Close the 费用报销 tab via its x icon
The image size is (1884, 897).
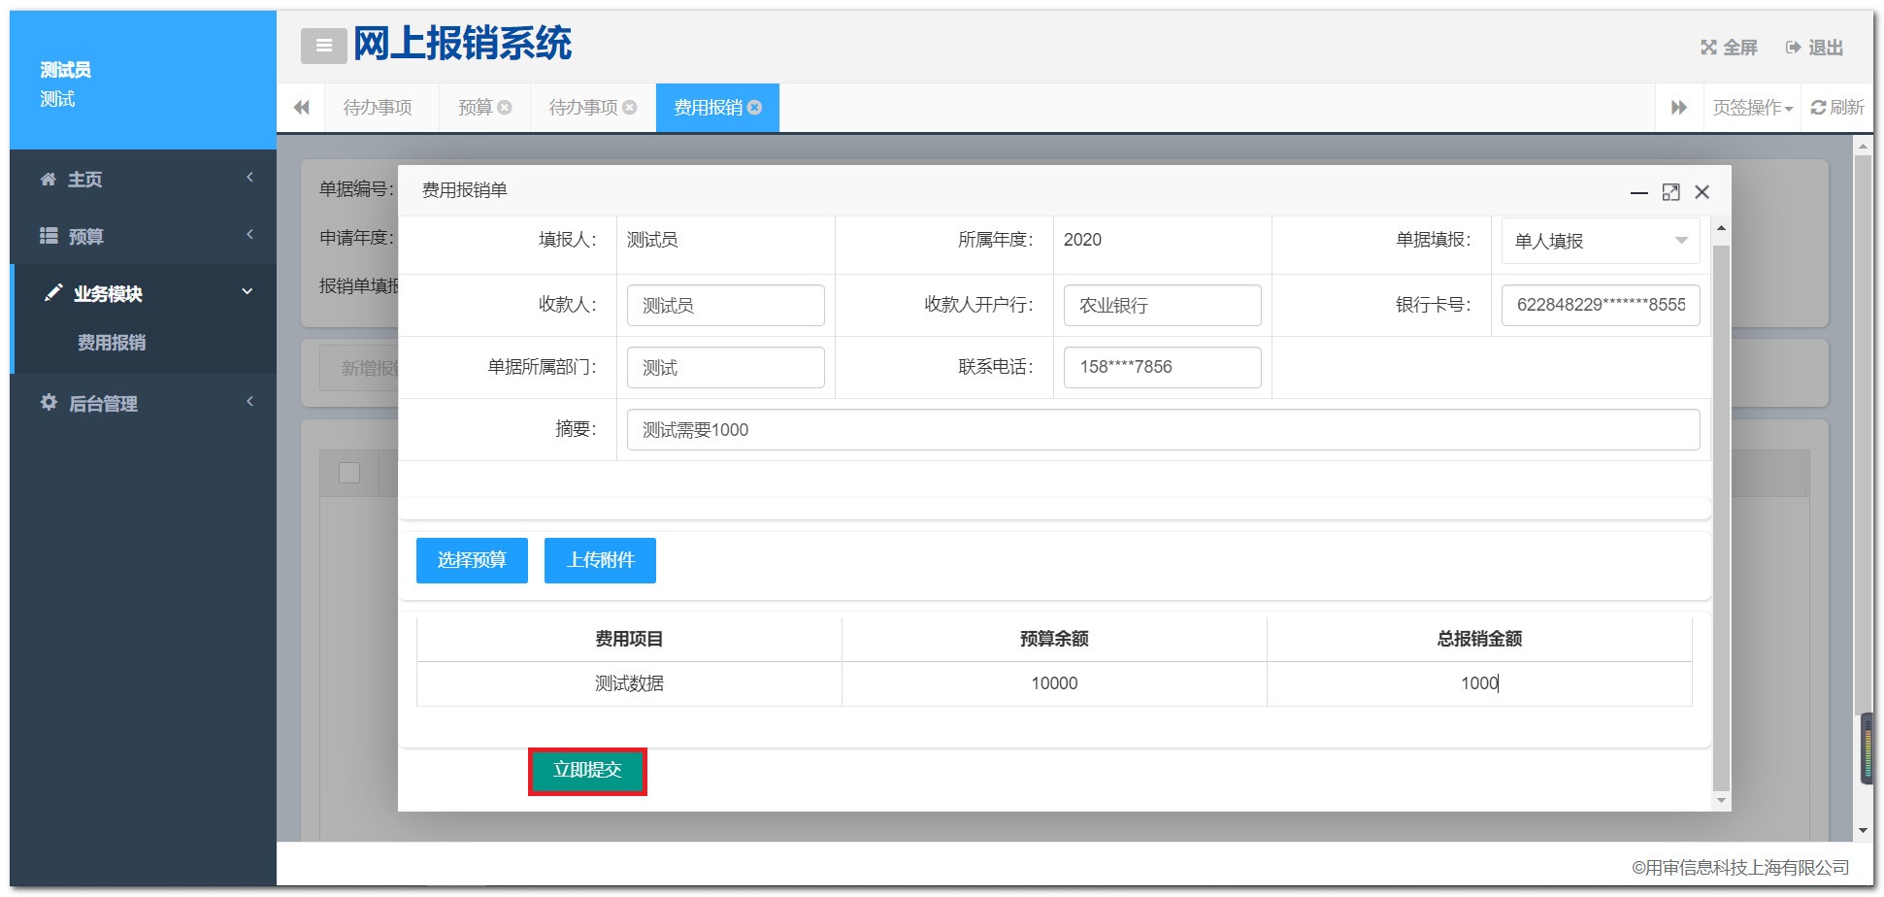pyautogui.click(x=755, y=108)
